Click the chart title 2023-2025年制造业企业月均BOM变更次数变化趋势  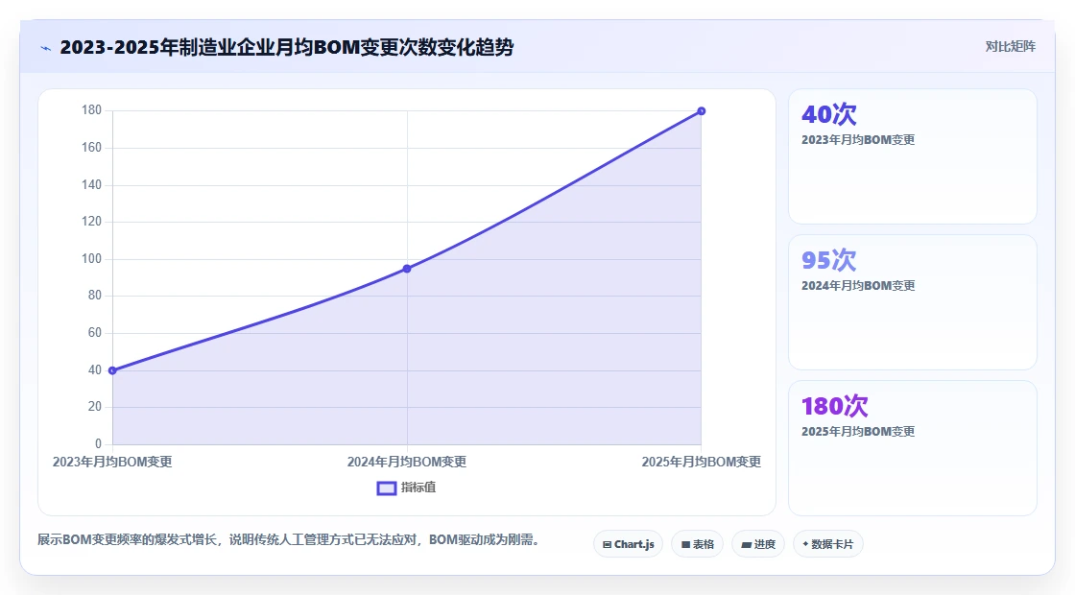click(287, 47)
